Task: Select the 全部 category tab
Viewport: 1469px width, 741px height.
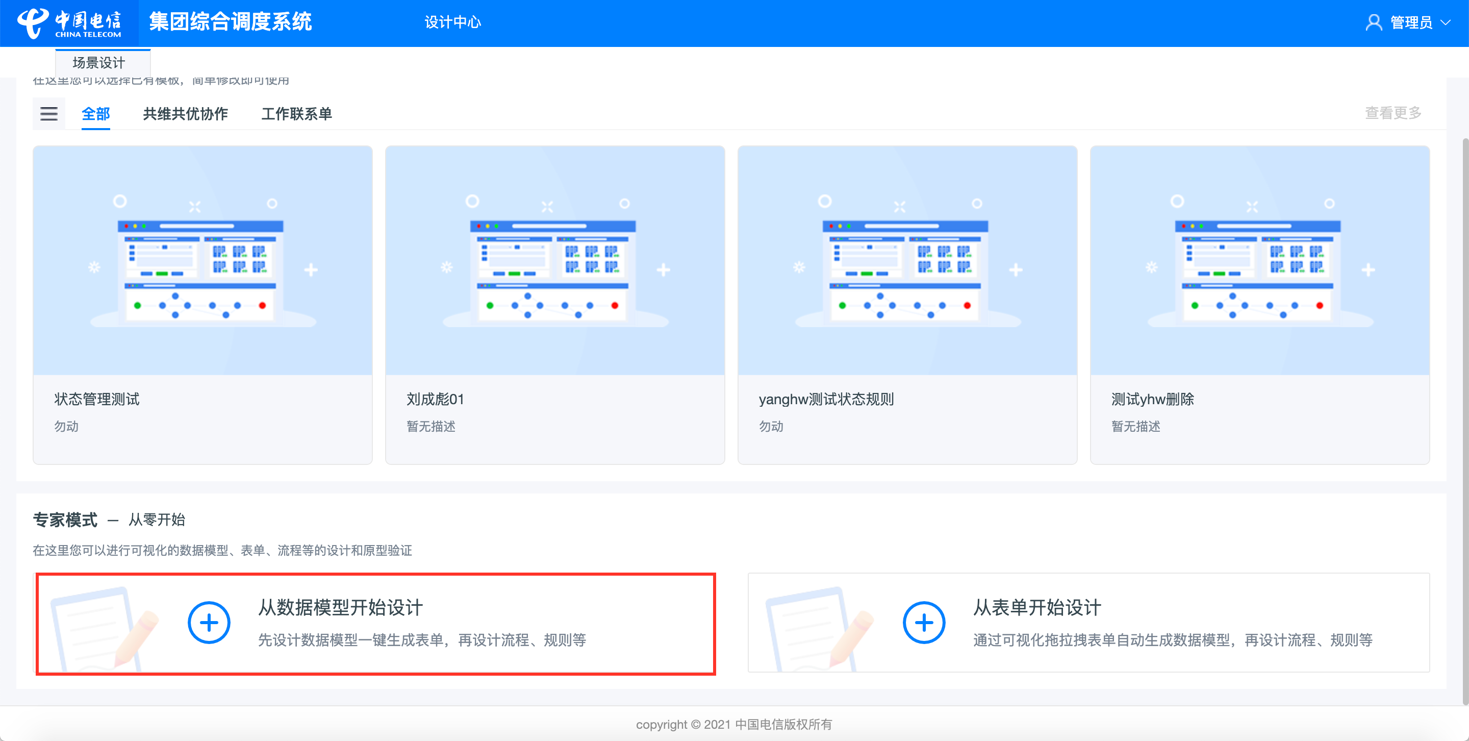Action: [x=95, y=113]
